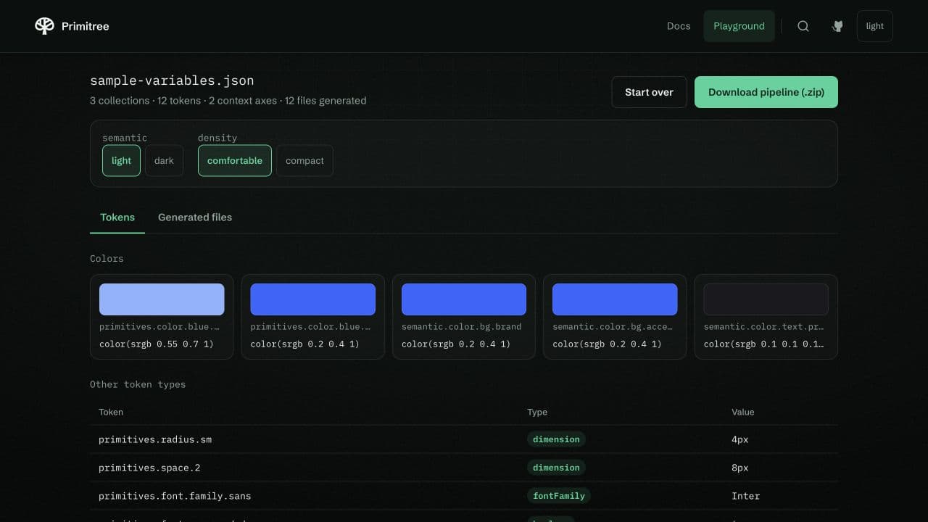The height and width of the screenshot is (522, 928).
Task: Click the Type column header
Action: pyautogui.click(x=537, y=412)
